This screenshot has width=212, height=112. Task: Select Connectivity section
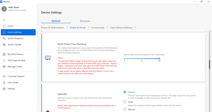98,27
